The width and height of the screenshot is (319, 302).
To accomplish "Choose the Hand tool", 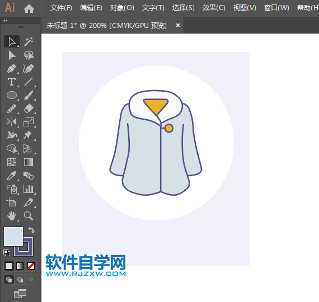I will click(x=12, y=216).
